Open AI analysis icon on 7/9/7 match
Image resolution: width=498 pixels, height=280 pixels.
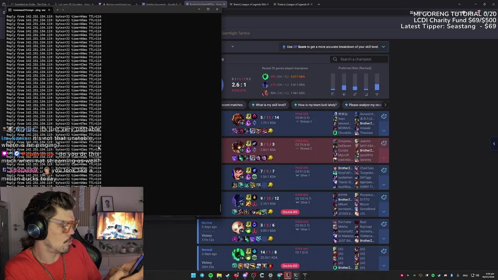click(x=384, y=170)
